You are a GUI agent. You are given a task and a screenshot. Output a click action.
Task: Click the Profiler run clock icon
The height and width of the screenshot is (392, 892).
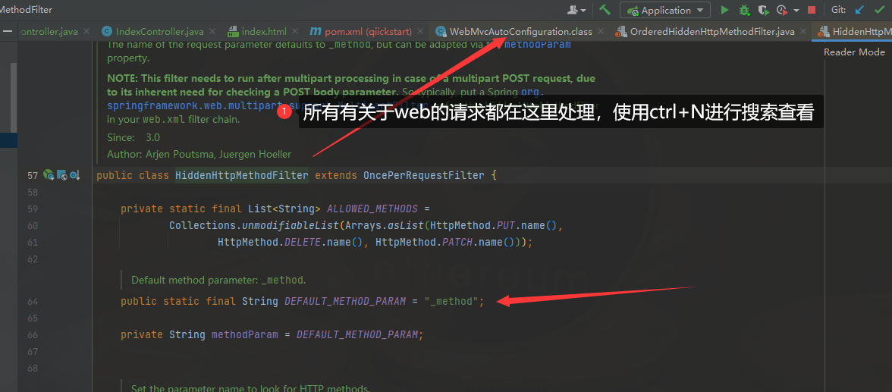pos(782,10)
